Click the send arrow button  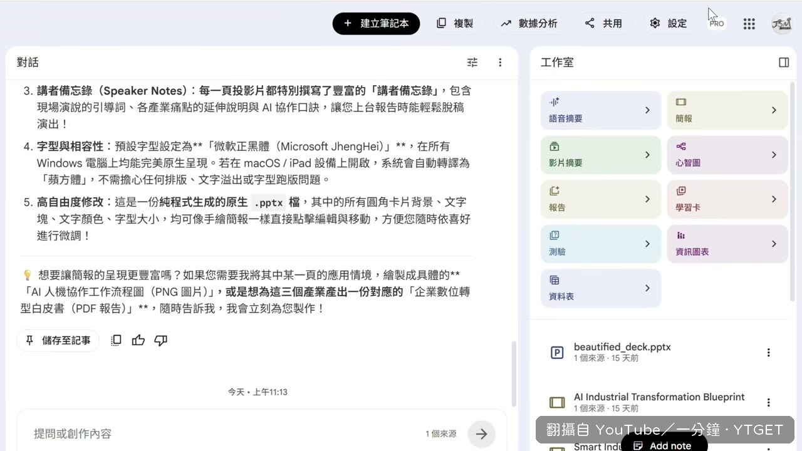pyautogui.click(x=482, y=433)
